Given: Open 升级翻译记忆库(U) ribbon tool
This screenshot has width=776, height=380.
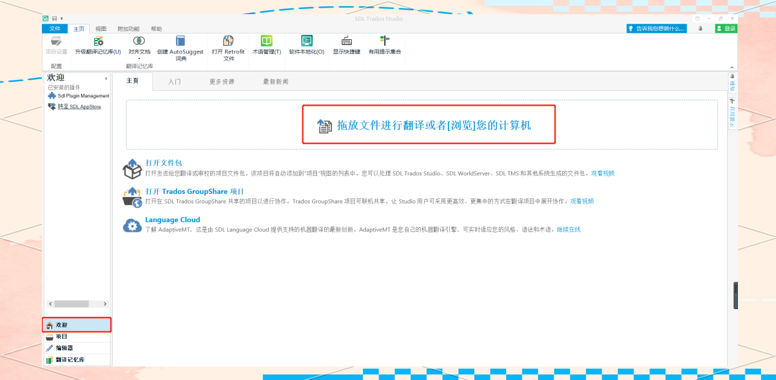Looking at the screenshot, I should 98,45.
